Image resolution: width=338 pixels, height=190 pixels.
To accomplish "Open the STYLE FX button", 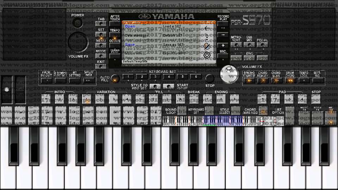I will coord(318,118).
